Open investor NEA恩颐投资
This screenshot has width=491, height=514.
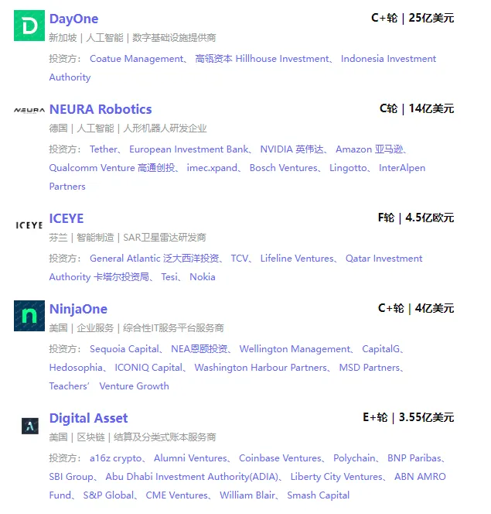(199, 349)
